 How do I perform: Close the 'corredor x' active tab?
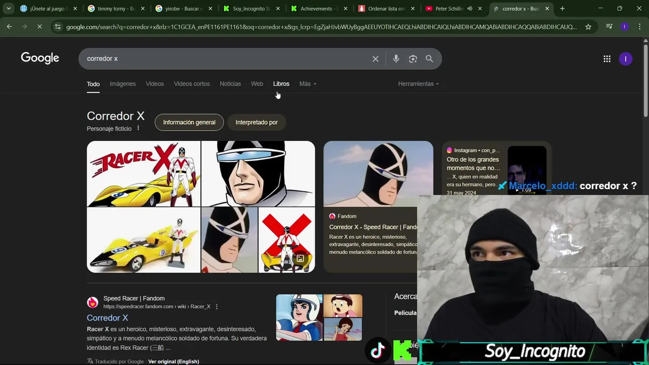[x=547, y=9]
